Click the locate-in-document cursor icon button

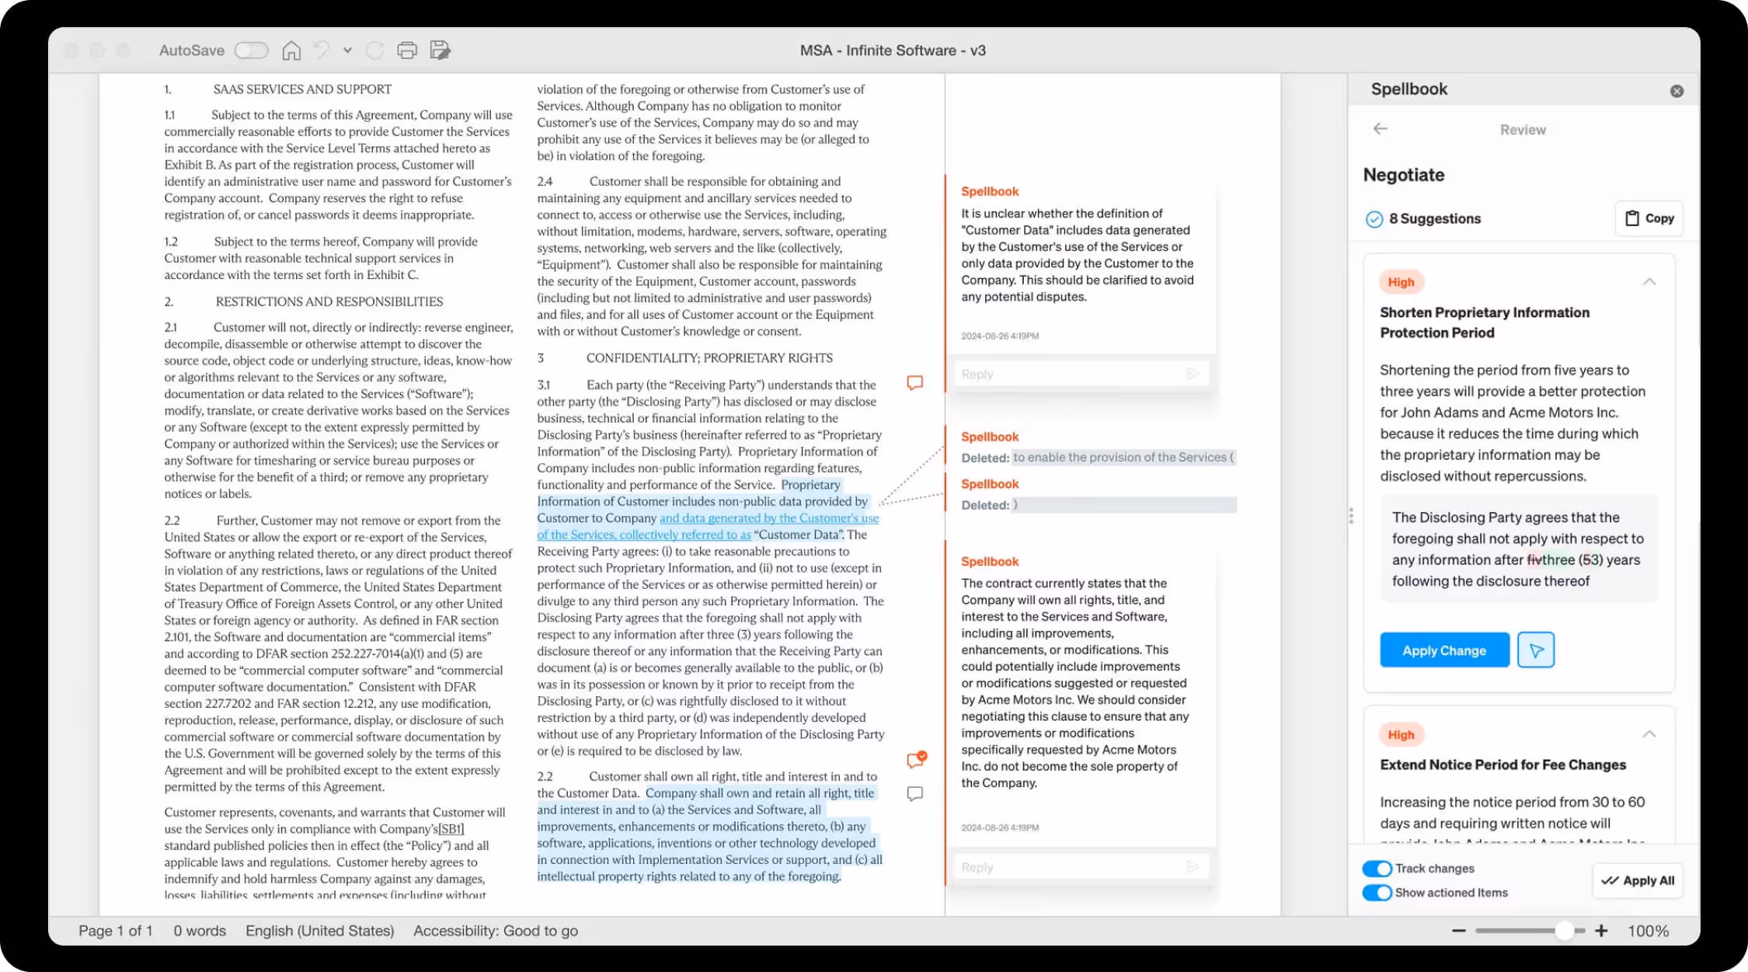(1536, 650)
